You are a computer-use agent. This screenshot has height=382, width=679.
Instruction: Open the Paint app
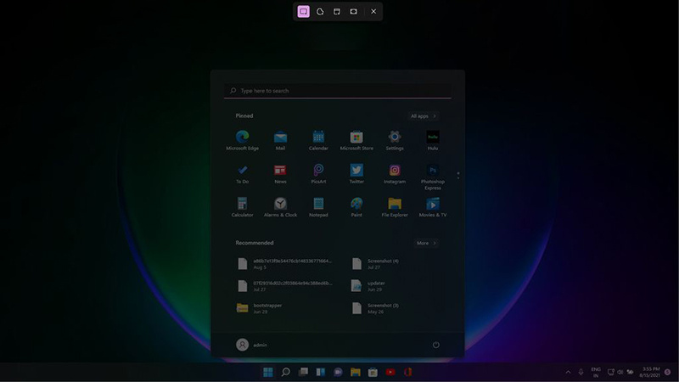(x=356, y=207)
